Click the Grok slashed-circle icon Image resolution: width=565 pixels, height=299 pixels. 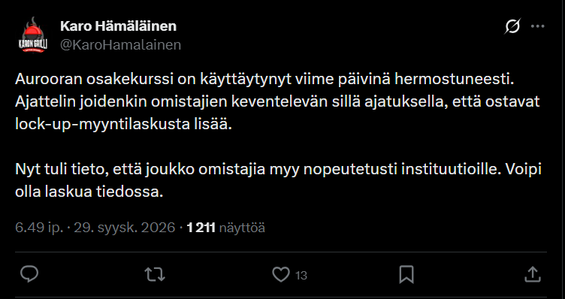point(512,26)
